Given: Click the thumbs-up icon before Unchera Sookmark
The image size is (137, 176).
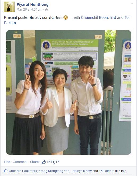Looking at the screenshot, I should (6, 171).
